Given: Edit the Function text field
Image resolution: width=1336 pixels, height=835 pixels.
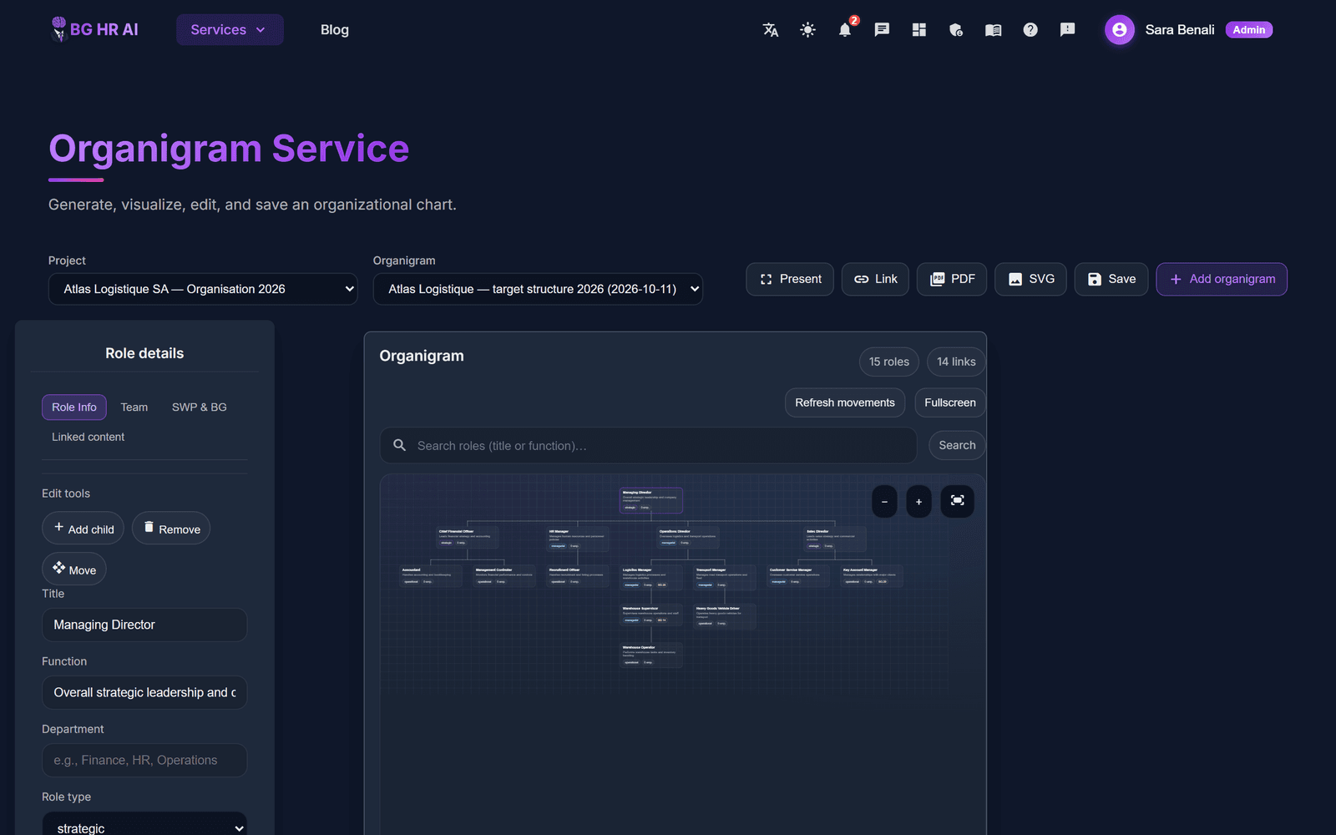Looking at the screenshot, I should tap(144, 692).
